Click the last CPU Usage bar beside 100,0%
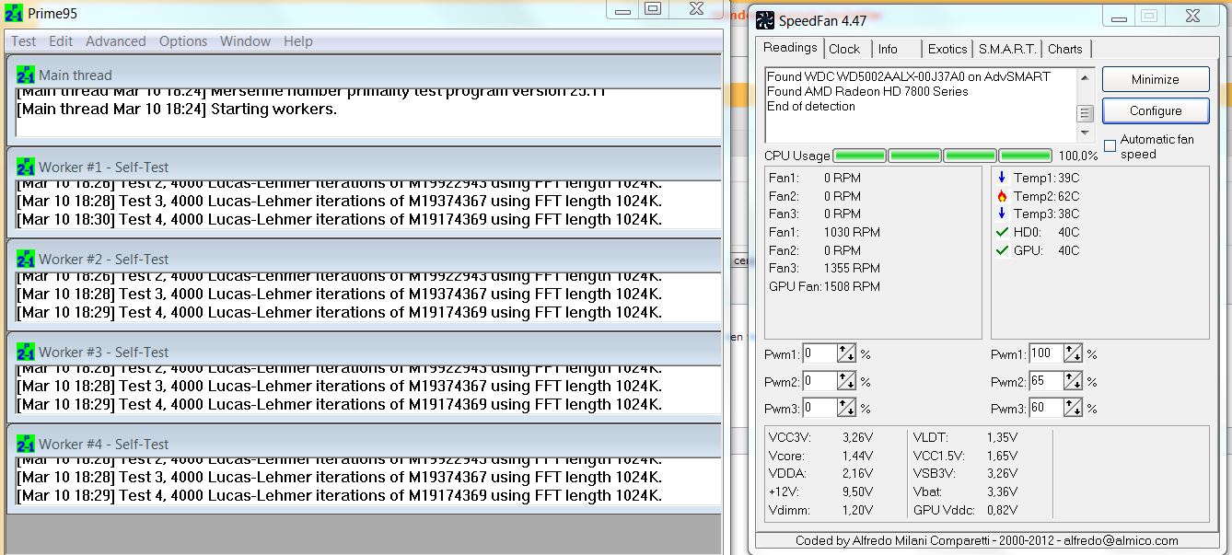Screen dimensions: 1232x555 point(1026,156)
